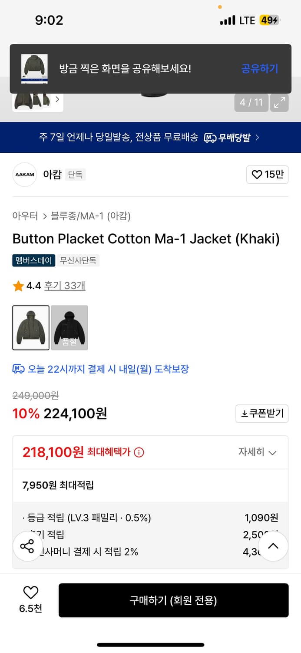The width and height of the screenshot is (301, 653).
Task: Tap the arrow next to product thumbnails
Action: 57,99
